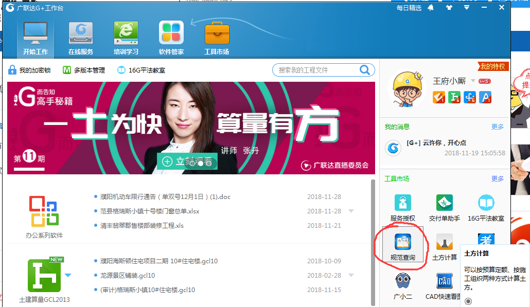Open the GCL2013 version dropdown arrow
The image size is (530, 307).
click(x=68, y=275)
